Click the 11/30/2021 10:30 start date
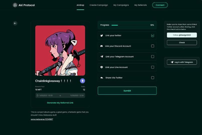The width and height of the screenshot is (202, 135). [x=46, y=96]
